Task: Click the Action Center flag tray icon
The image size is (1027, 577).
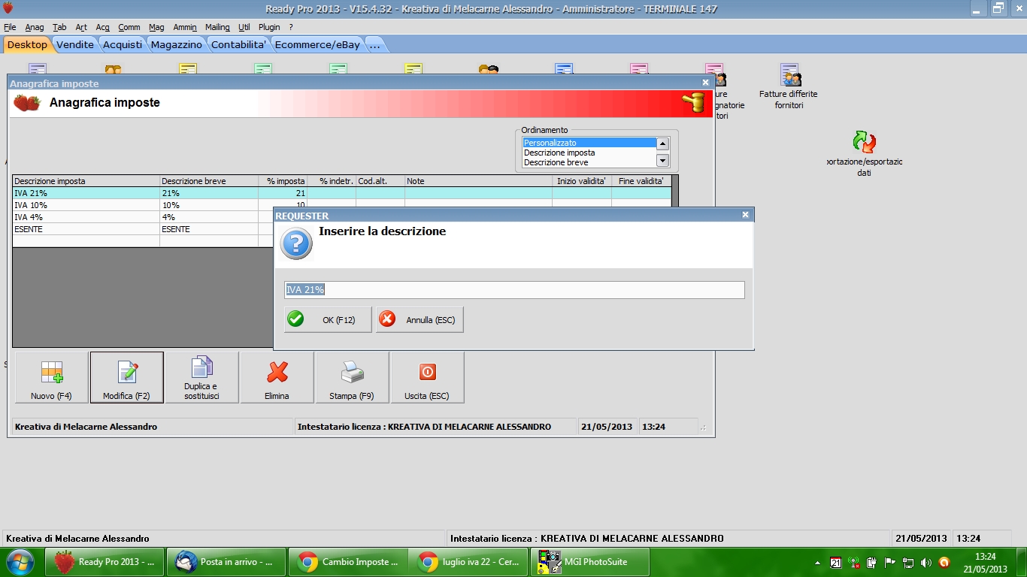Action: (890, 562)
